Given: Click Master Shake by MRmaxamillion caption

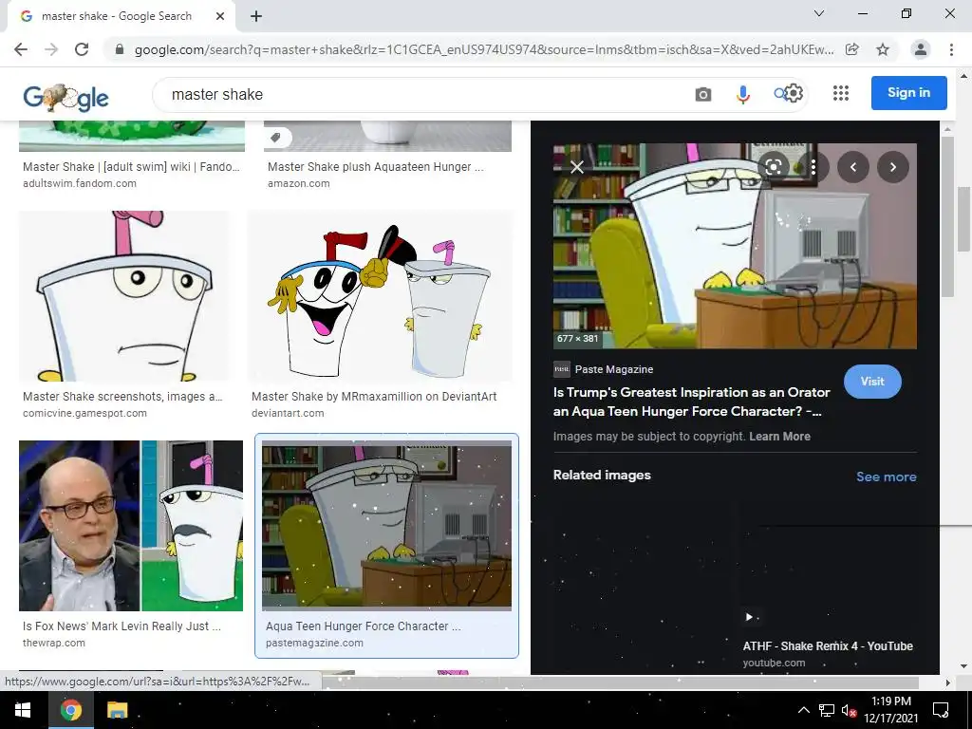Looking at the screenshot, I should (374, 396).
